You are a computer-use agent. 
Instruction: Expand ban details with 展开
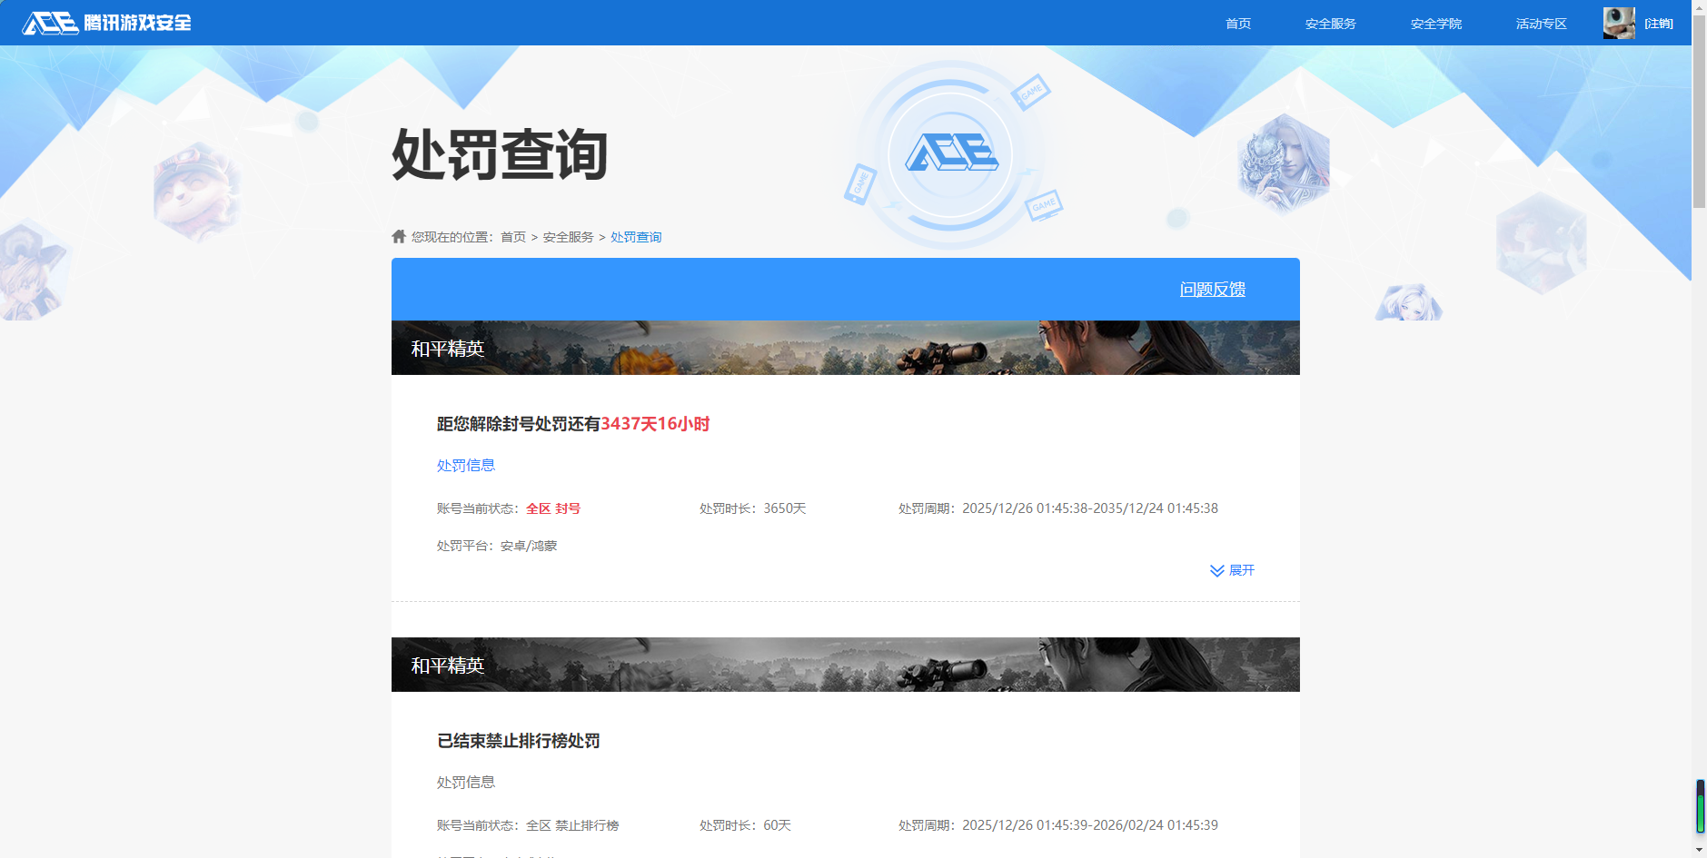click(x=1232, y=570)
